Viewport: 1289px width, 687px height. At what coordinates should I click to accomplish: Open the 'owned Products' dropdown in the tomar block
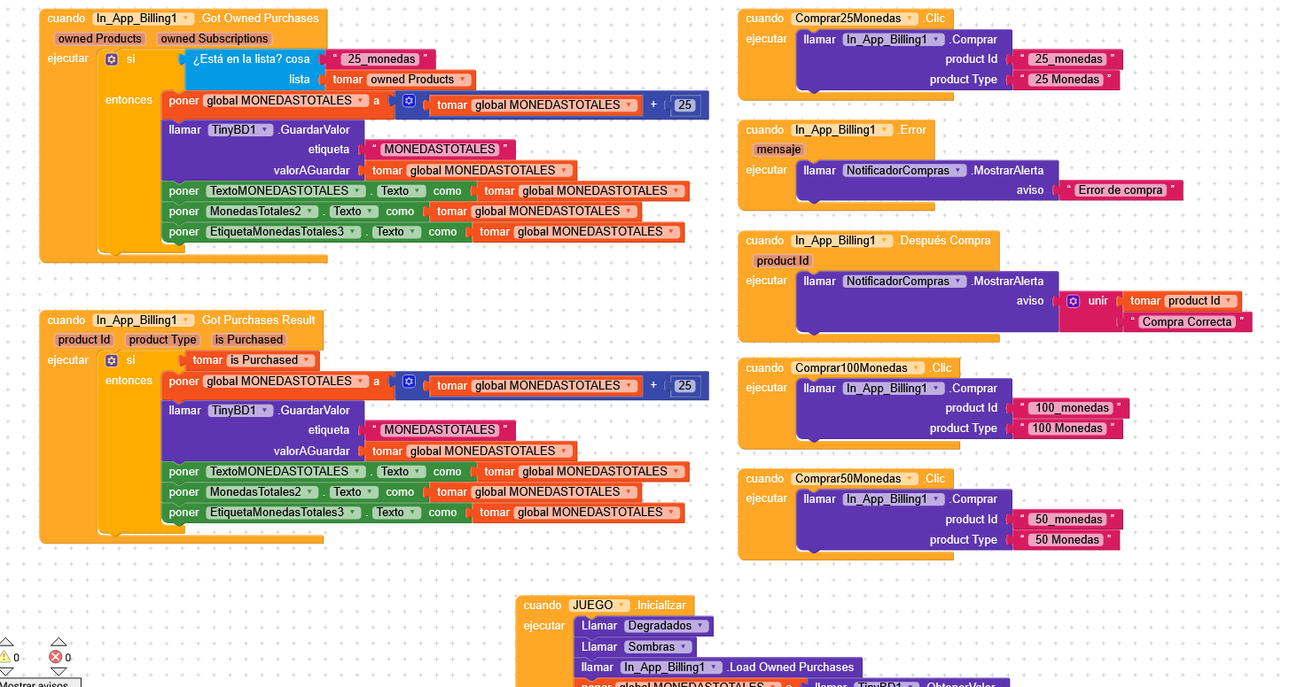point(418,80)
